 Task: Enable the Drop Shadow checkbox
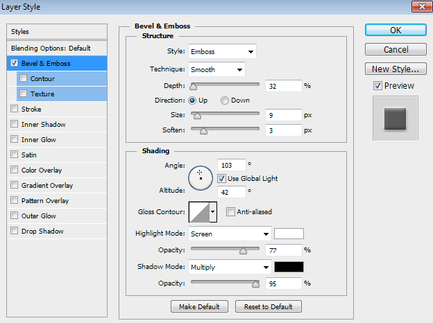15,231
